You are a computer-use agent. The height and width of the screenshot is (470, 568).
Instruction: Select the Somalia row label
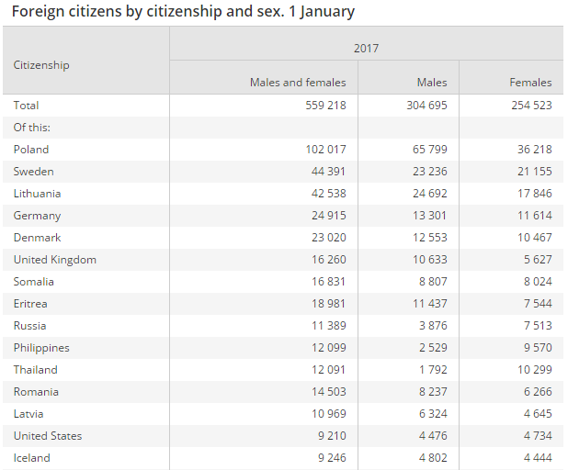coord(34,282)
